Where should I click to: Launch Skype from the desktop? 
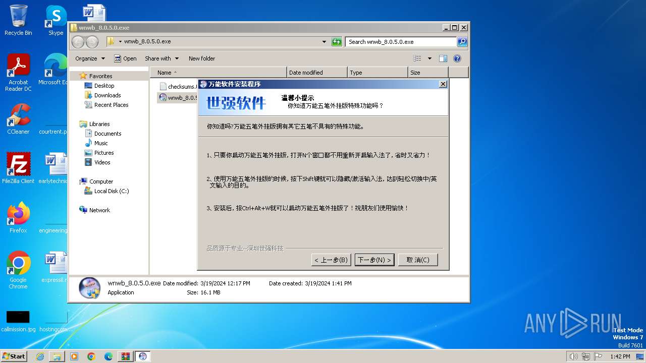point(56,20)
